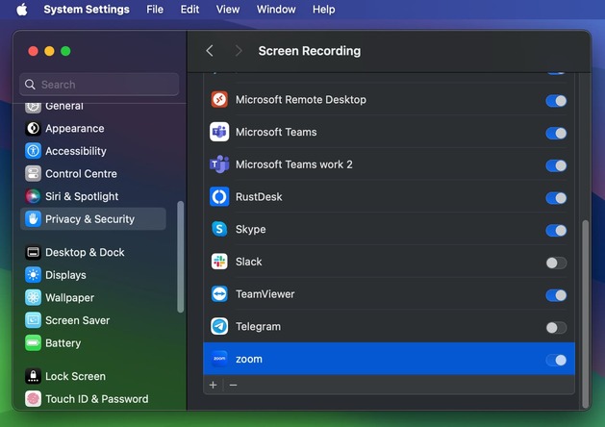Click the RustDesk app icon

(219, 197)
